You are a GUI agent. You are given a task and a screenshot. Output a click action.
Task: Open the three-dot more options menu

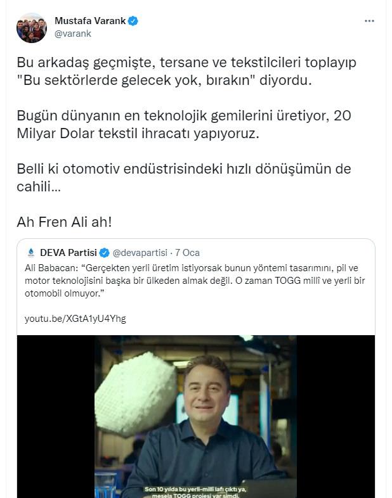(x=369, y=22)
